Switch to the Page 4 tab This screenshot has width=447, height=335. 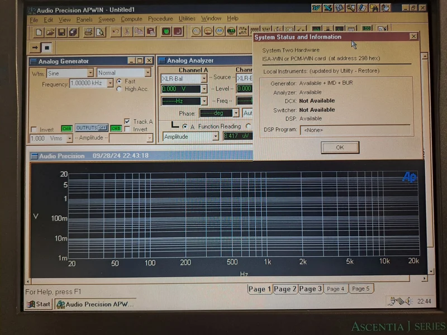click(336, 289)
